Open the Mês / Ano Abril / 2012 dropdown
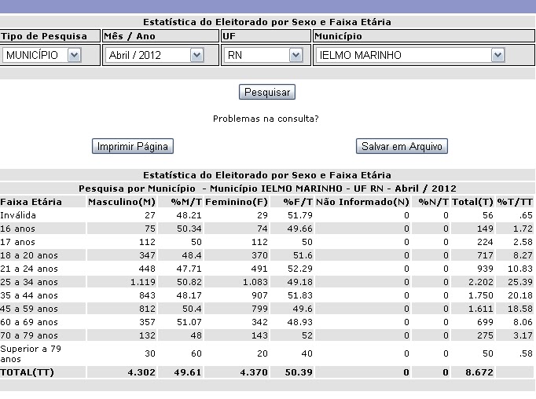This screenshot has width=536, height=399. point(155,55)
